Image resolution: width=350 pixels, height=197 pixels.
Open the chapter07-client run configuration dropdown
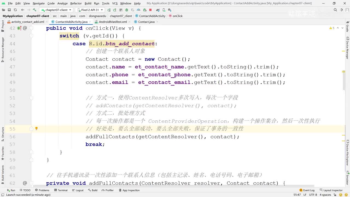[x=56, y=10]
